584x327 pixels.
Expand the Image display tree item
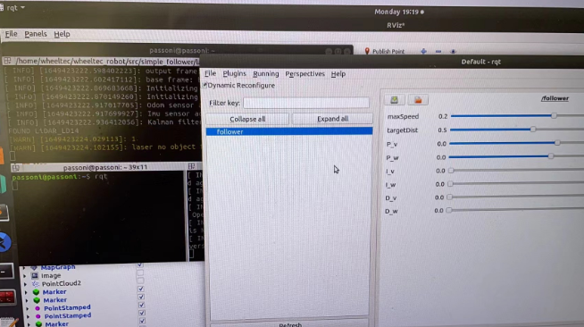[25, 276]
